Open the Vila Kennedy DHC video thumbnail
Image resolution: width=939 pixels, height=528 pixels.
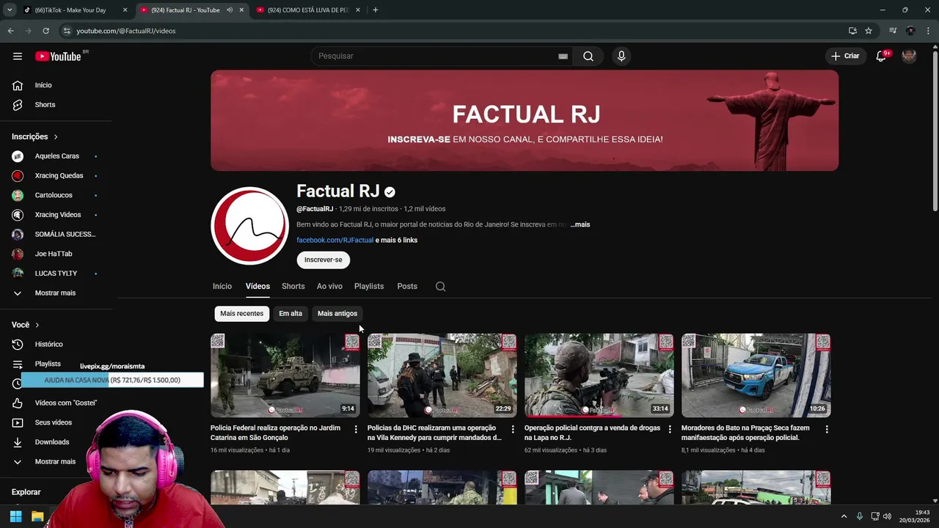pos(442,375)
